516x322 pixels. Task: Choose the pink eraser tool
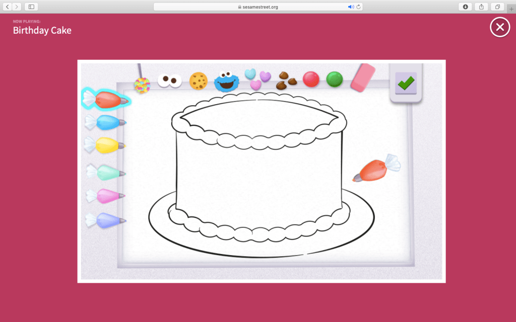click(x=363, y=77)
